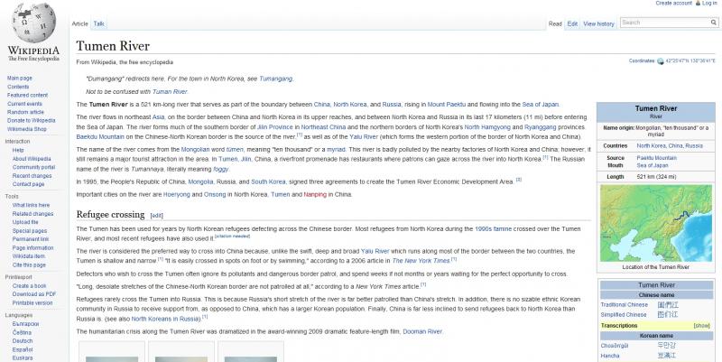Click Download as PDF link
The image size is (722, 362).
(34, 293)
